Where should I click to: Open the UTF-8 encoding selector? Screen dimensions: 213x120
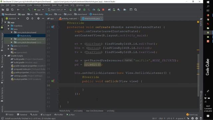point(170,119)
